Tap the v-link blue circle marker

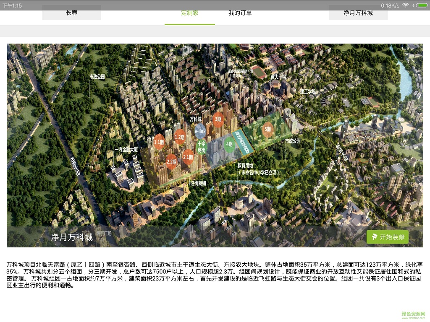pos(200,132)
